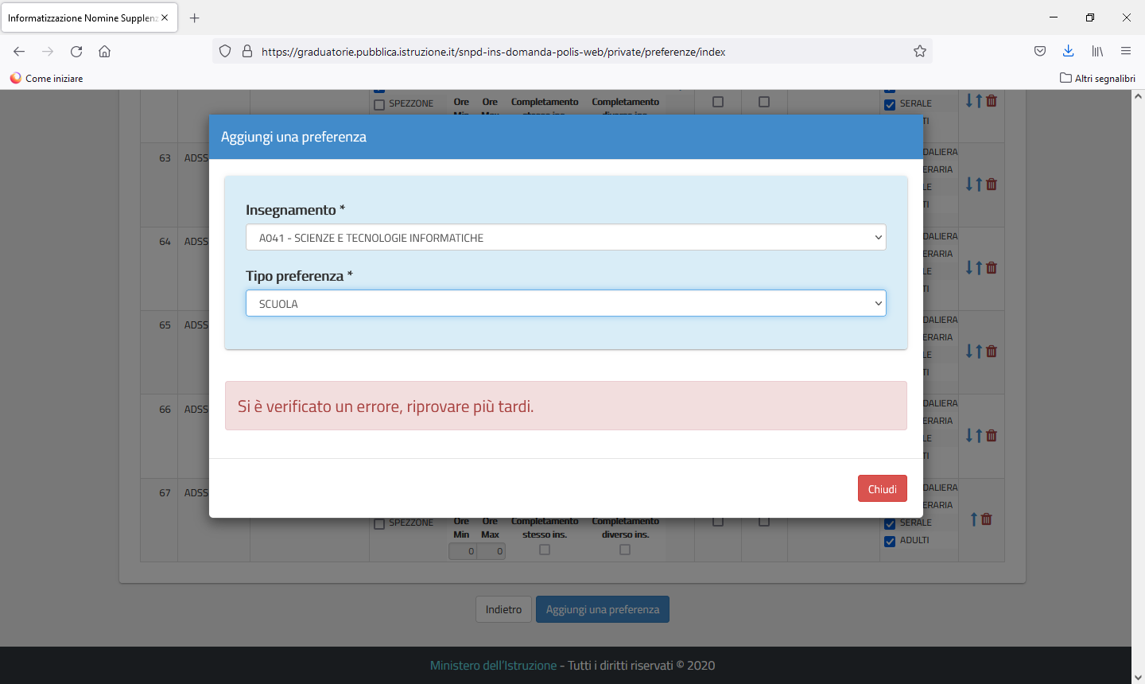Image resolution: width=1145 pixels, height=684 pixels.
Task: Open the Tipo preferenza dropdown
Action: pos(565,304)
